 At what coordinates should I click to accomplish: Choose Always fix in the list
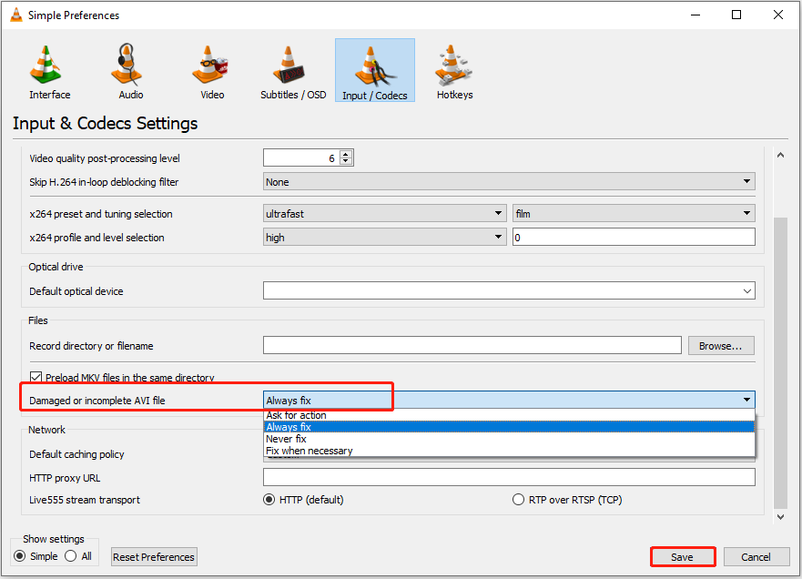pyautogui.click(x=509, y=427)
